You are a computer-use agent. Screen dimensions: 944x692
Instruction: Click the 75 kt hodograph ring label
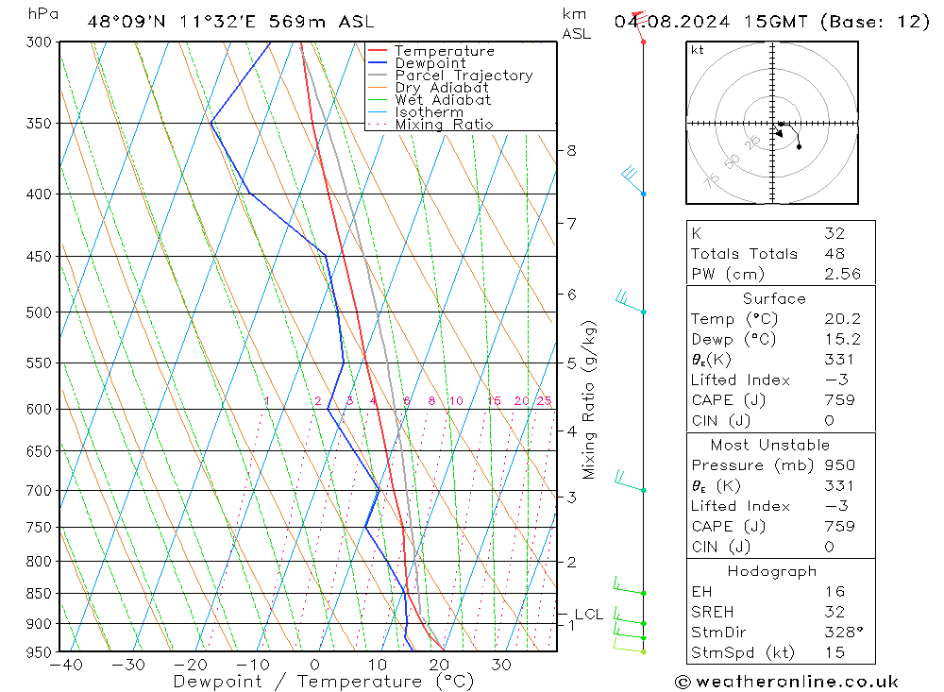pos(712,179)
